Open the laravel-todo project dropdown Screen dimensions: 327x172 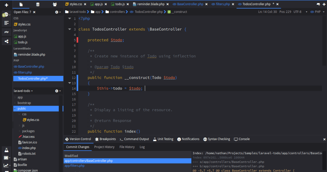click(23, 91)
